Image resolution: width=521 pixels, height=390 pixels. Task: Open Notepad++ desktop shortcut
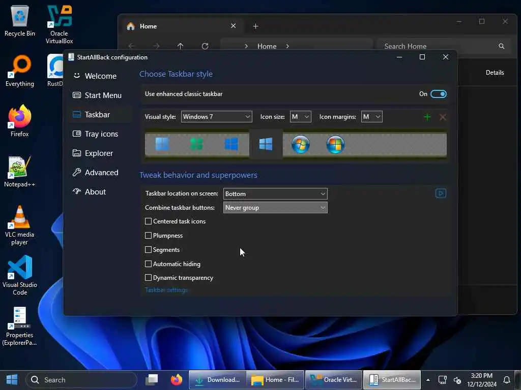pyautogui.click(x=20, y=172)
